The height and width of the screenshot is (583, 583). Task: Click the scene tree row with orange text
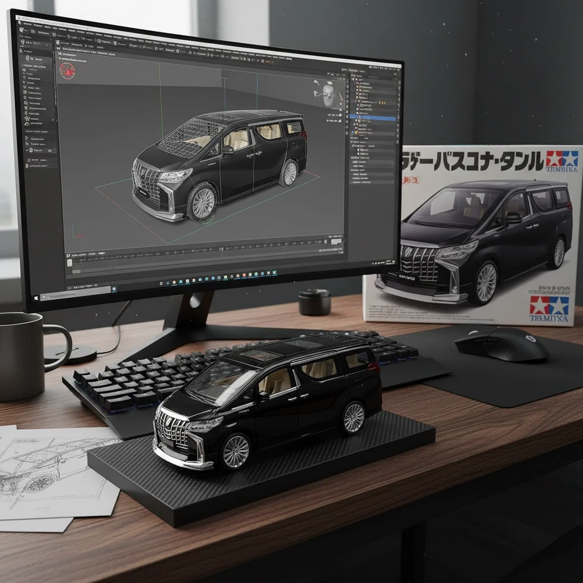373,102
